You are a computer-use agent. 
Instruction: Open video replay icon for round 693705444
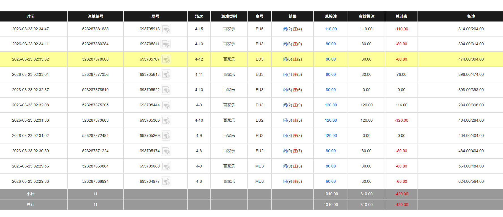166,105
